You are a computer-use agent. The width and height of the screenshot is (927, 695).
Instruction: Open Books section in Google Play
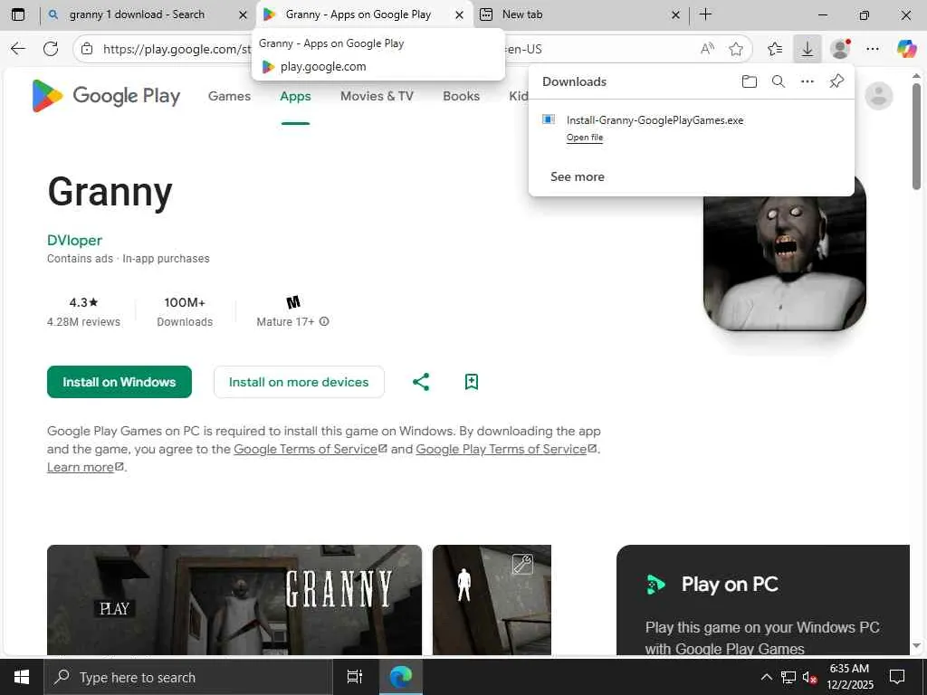[461, 96]
